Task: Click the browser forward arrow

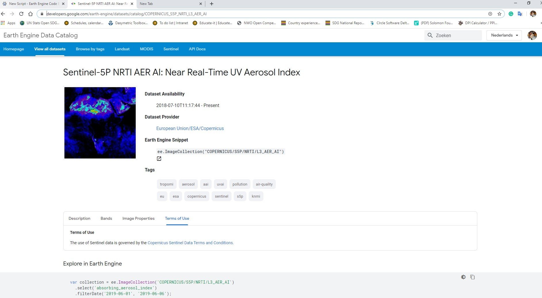Action: [12, 14]
